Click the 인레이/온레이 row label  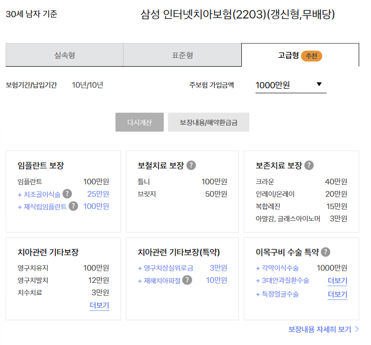pyautogui.click(x=275, y=194)
